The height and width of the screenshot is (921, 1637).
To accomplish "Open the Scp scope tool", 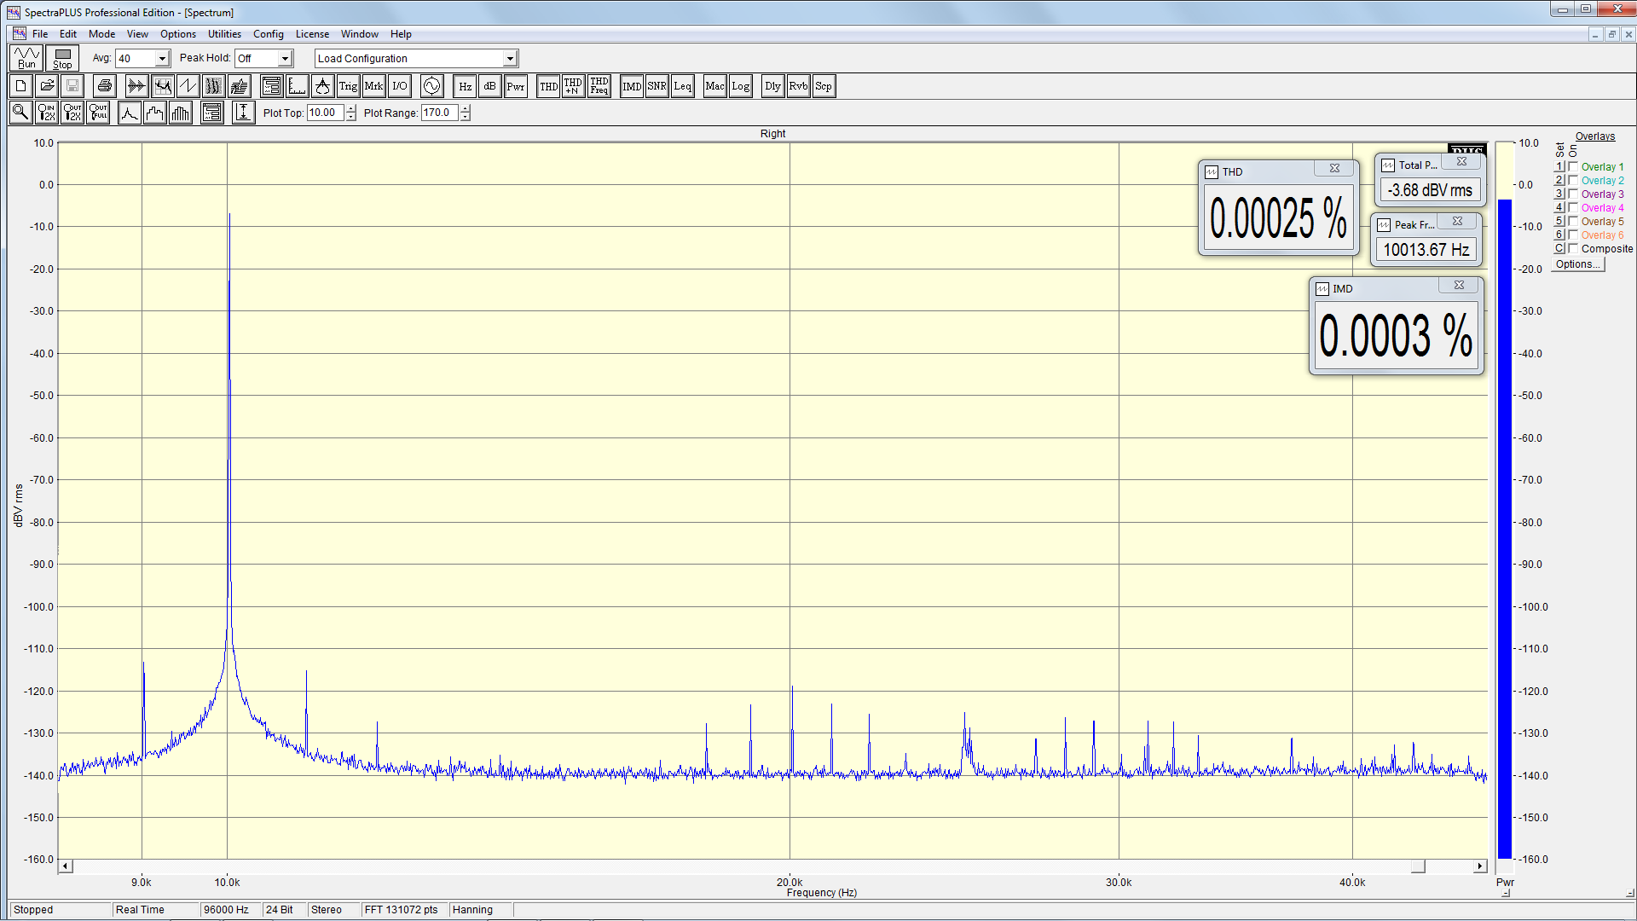I will (x=824, y=86).
